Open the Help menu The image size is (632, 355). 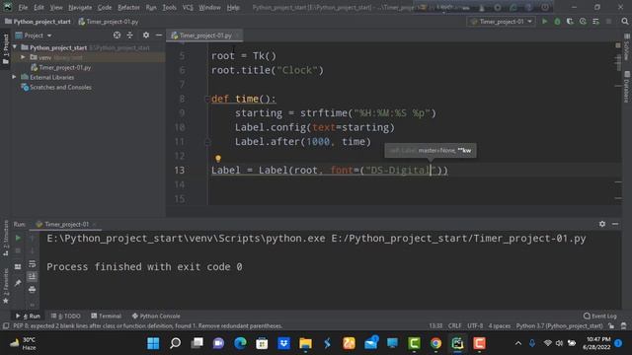pos(233,7)
